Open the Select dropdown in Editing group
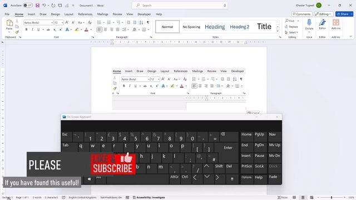 click(x=291, y=32)
